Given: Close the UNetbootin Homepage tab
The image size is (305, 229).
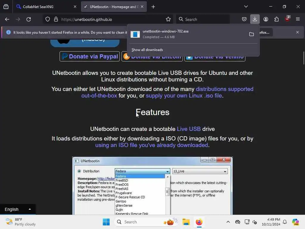Looking at the screenshot, I should click(x=142, y=7).
